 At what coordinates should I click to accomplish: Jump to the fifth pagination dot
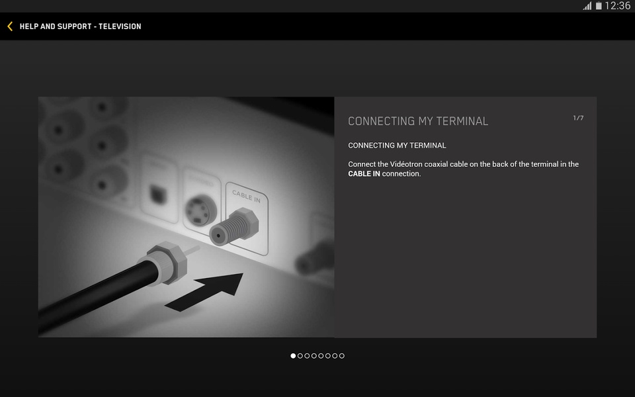click(x=321, y=356)
